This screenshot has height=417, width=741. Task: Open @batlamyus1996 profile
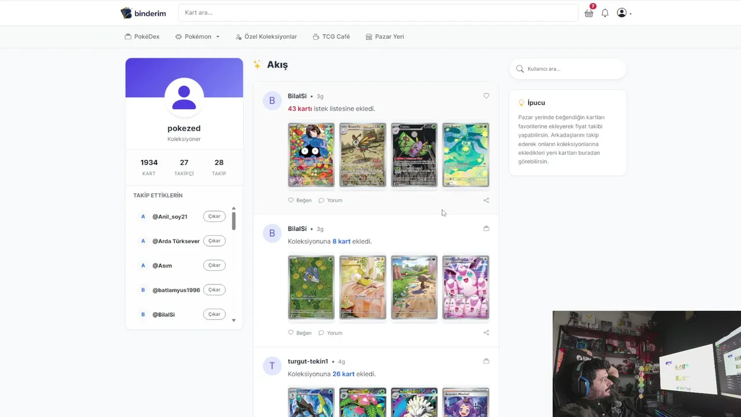click(176, 290)
